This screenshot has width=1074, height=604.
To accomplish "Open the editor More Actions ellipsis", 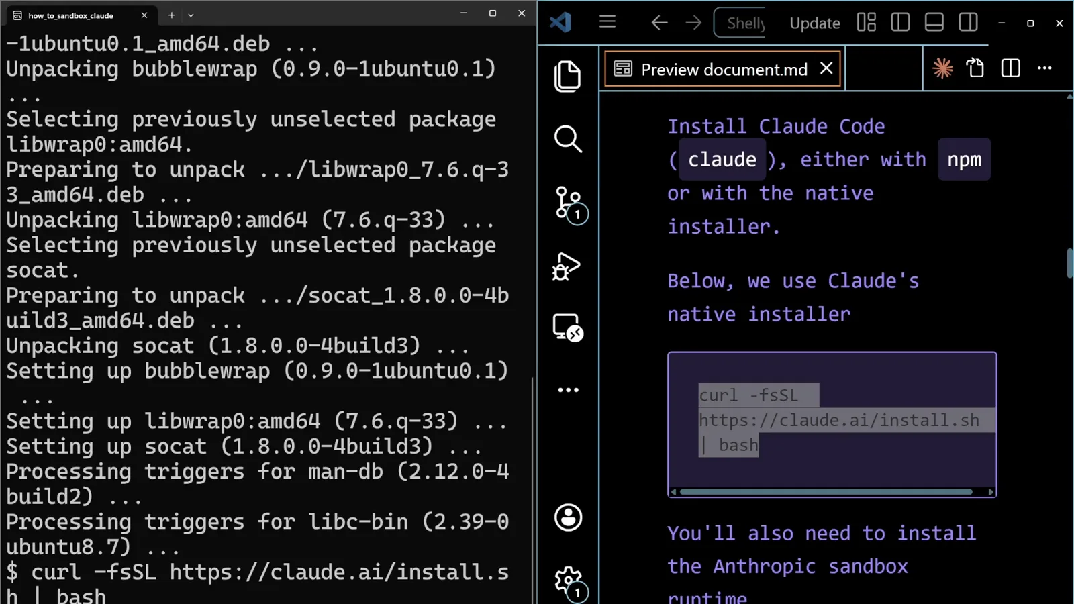I will (x=1044, y=68).
